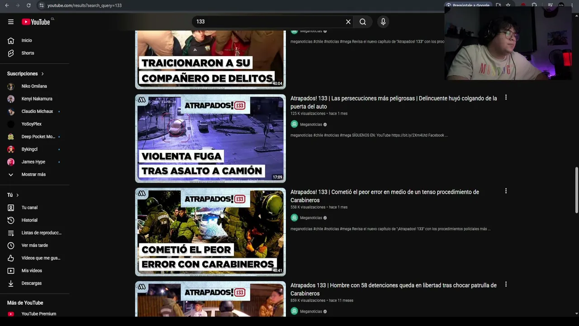The width and height of the screenshot is (579, 326).
Task: Play the Violenta fuga tras asalto thumbnail
Action: click(x=210, y=139)
